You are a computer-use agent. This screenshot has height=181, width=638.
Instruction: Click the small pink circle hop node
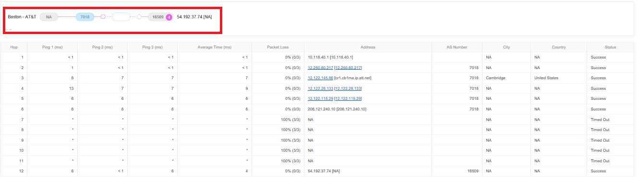click(x=103, y=17)
